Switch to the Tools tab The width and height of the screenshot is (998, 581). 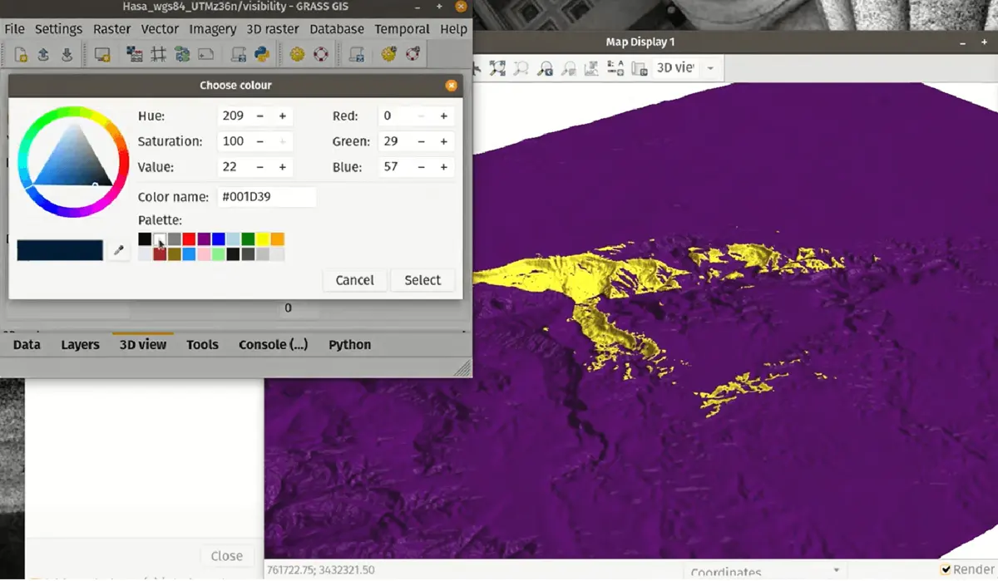[202, 345]
